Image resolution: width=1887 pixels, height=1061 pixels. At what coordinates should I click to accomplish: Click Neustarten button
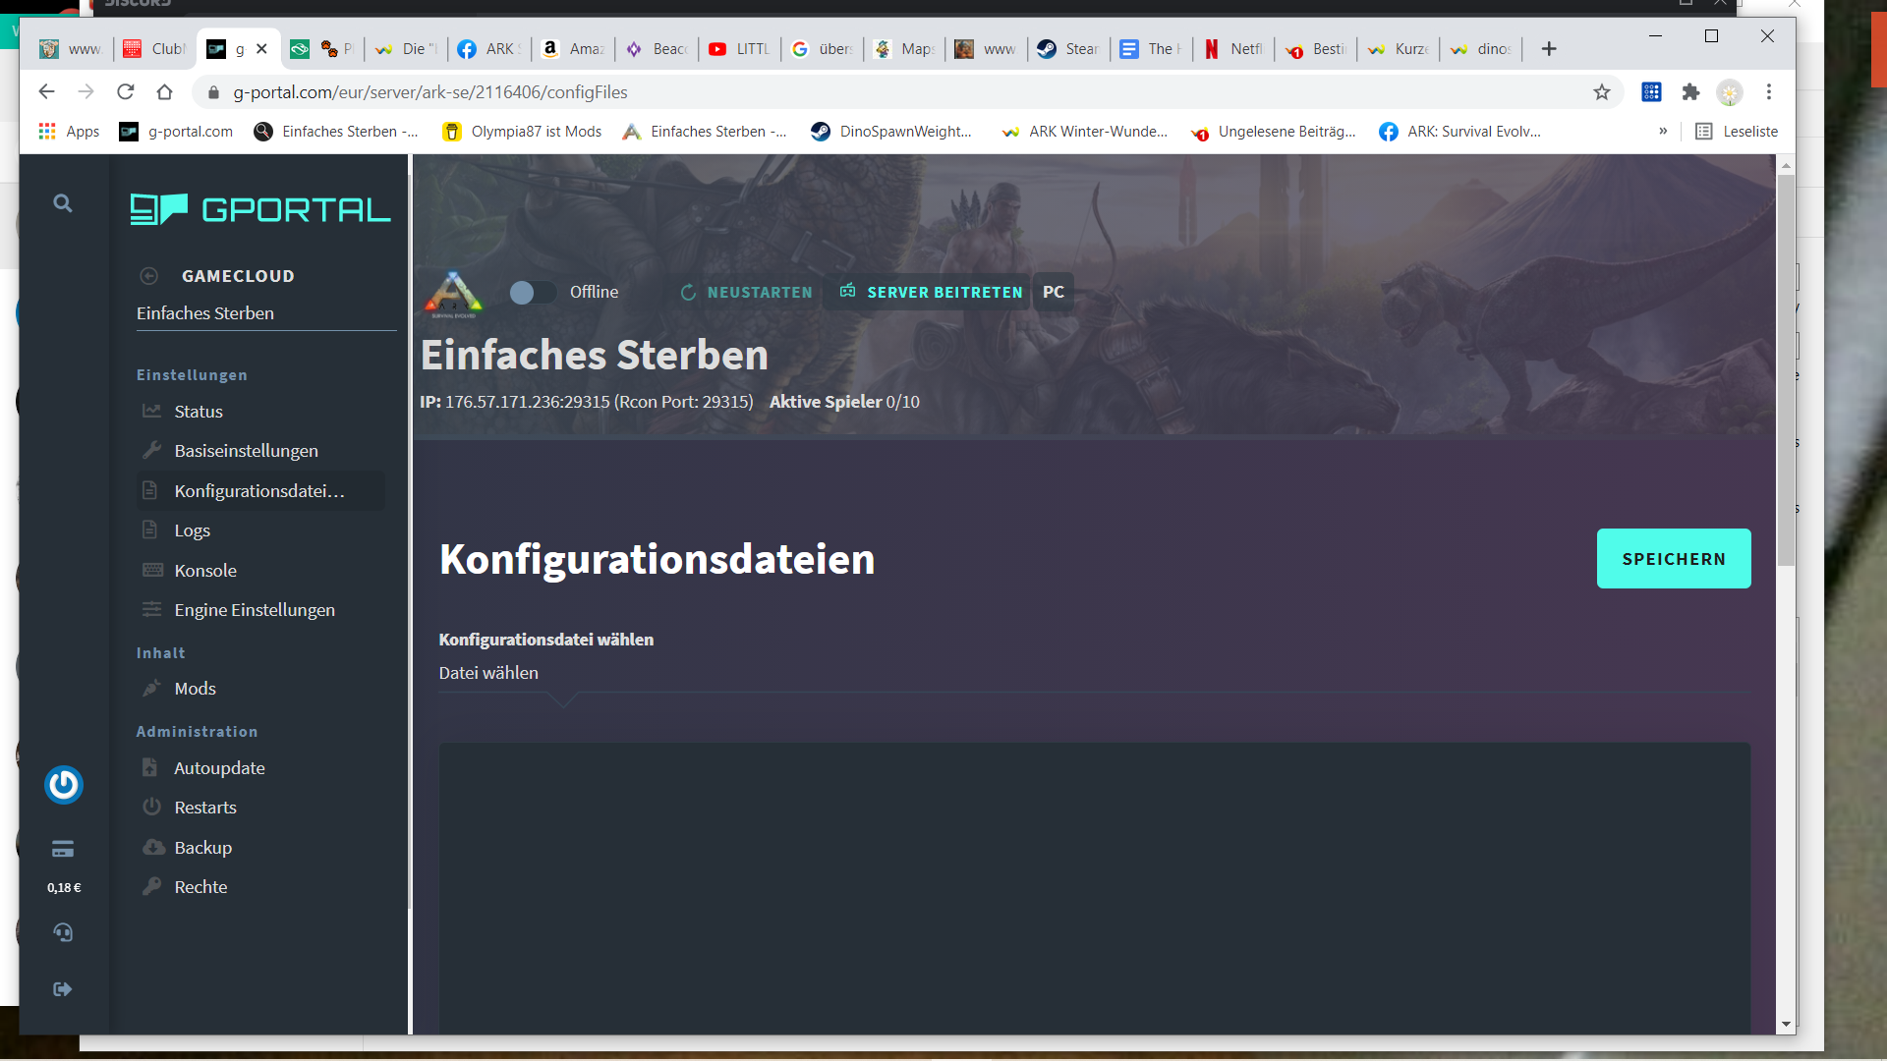click(x=747, y=293)
